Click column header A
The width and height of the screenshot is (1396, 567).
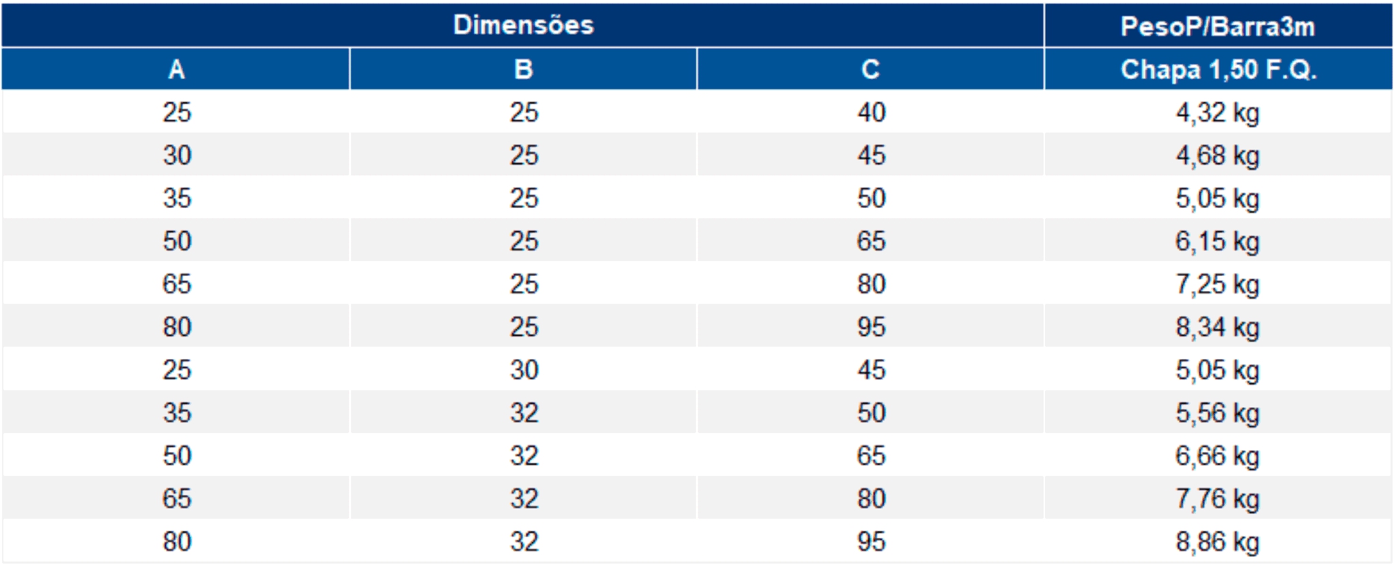tap(176, 69)
